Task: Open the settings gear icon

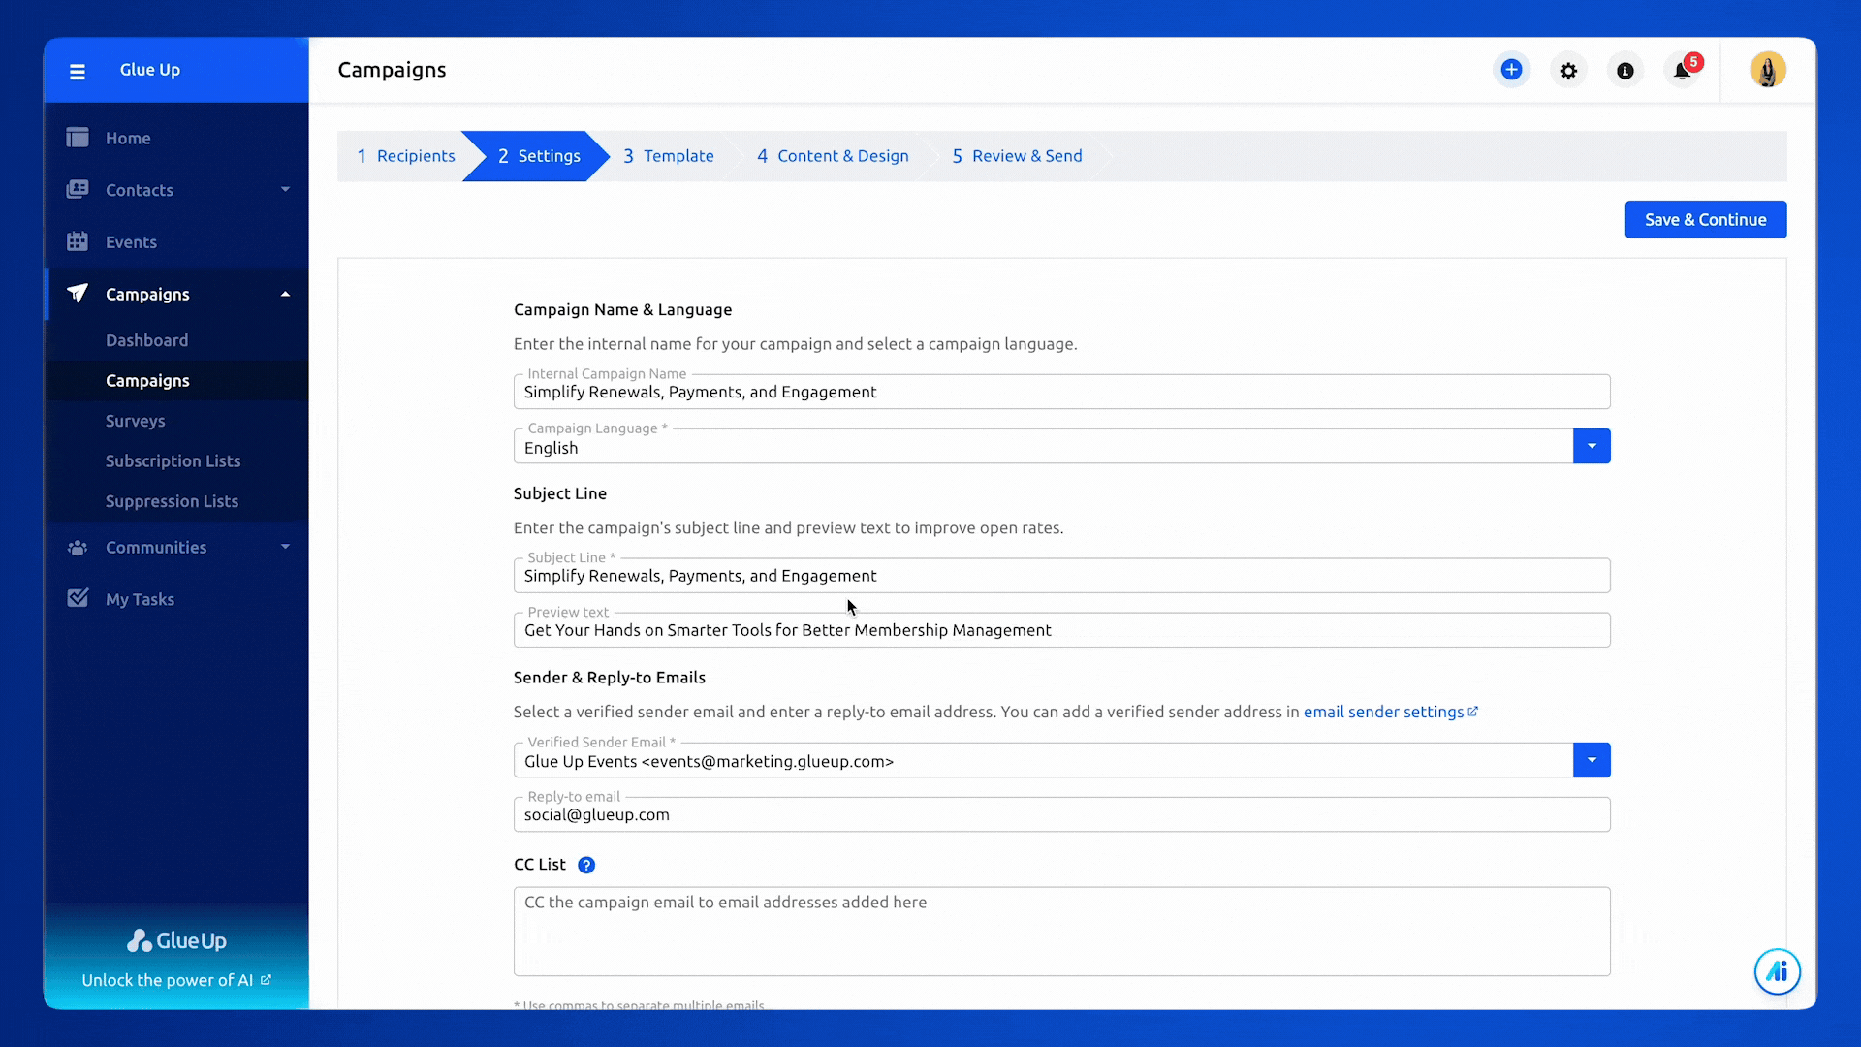Action: click(x=1568, y=71)
